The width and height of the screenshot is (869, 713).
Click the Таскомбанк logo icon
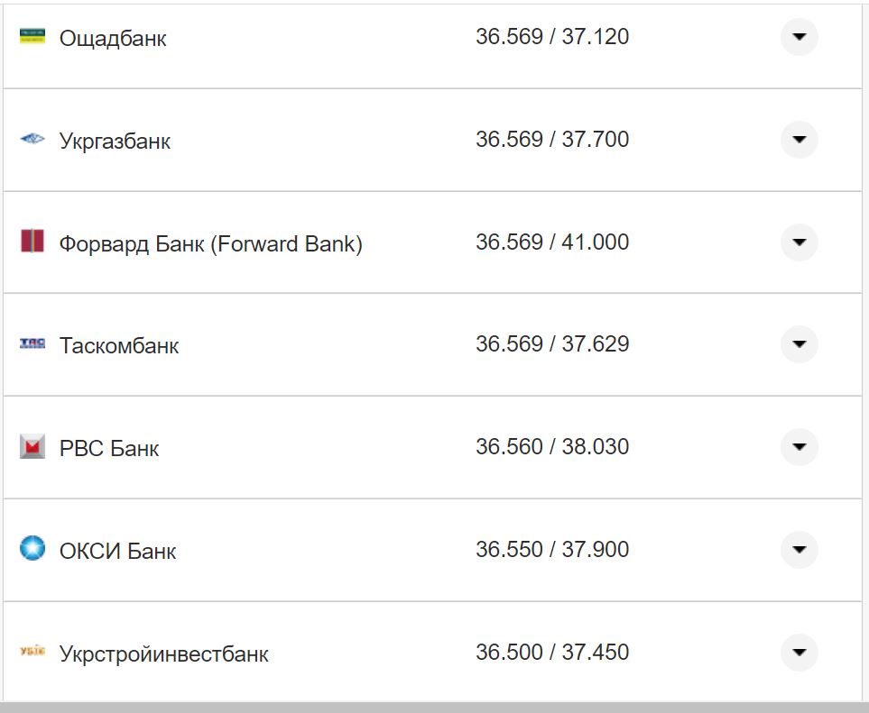point(32,344)
